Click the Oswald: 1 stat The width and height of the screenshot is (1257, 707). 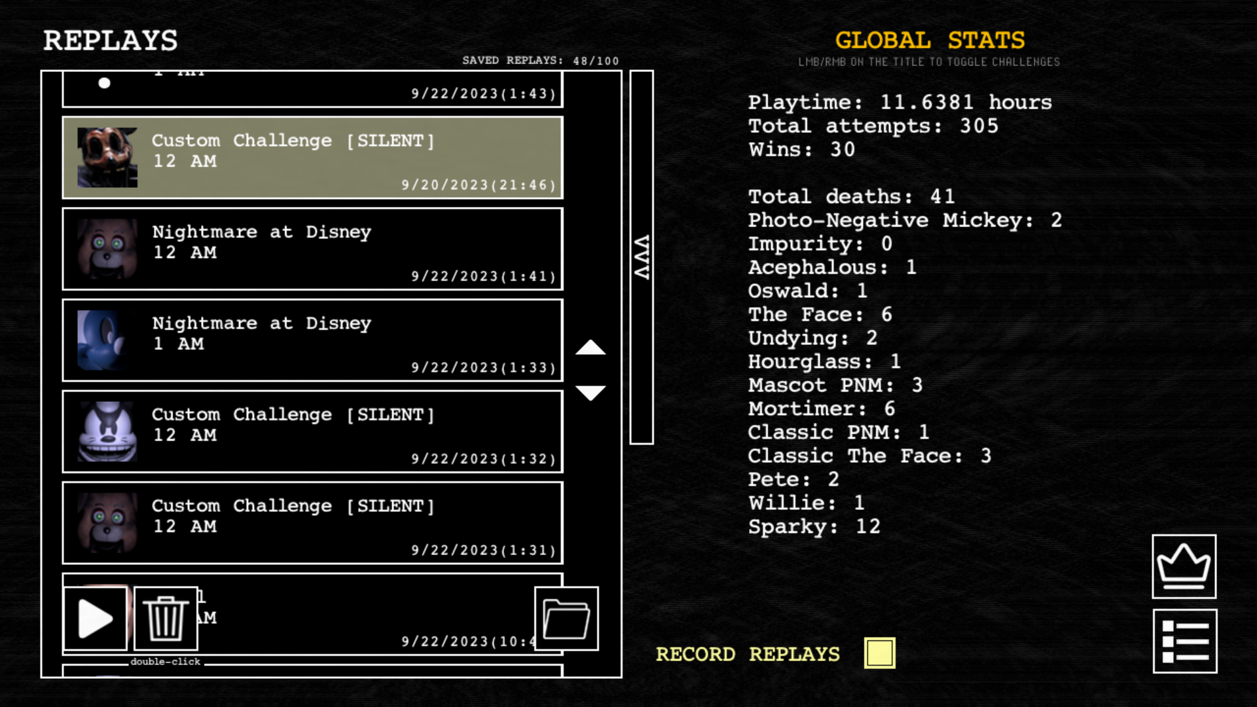[808, 291]
